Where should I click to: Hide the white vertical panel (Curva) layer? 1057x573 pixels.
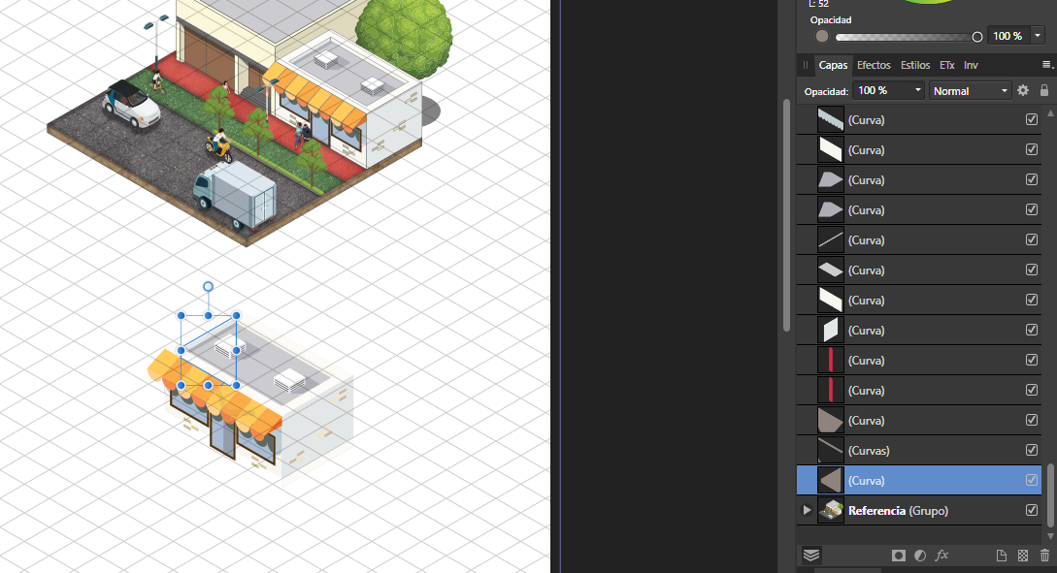point(1032,330)
